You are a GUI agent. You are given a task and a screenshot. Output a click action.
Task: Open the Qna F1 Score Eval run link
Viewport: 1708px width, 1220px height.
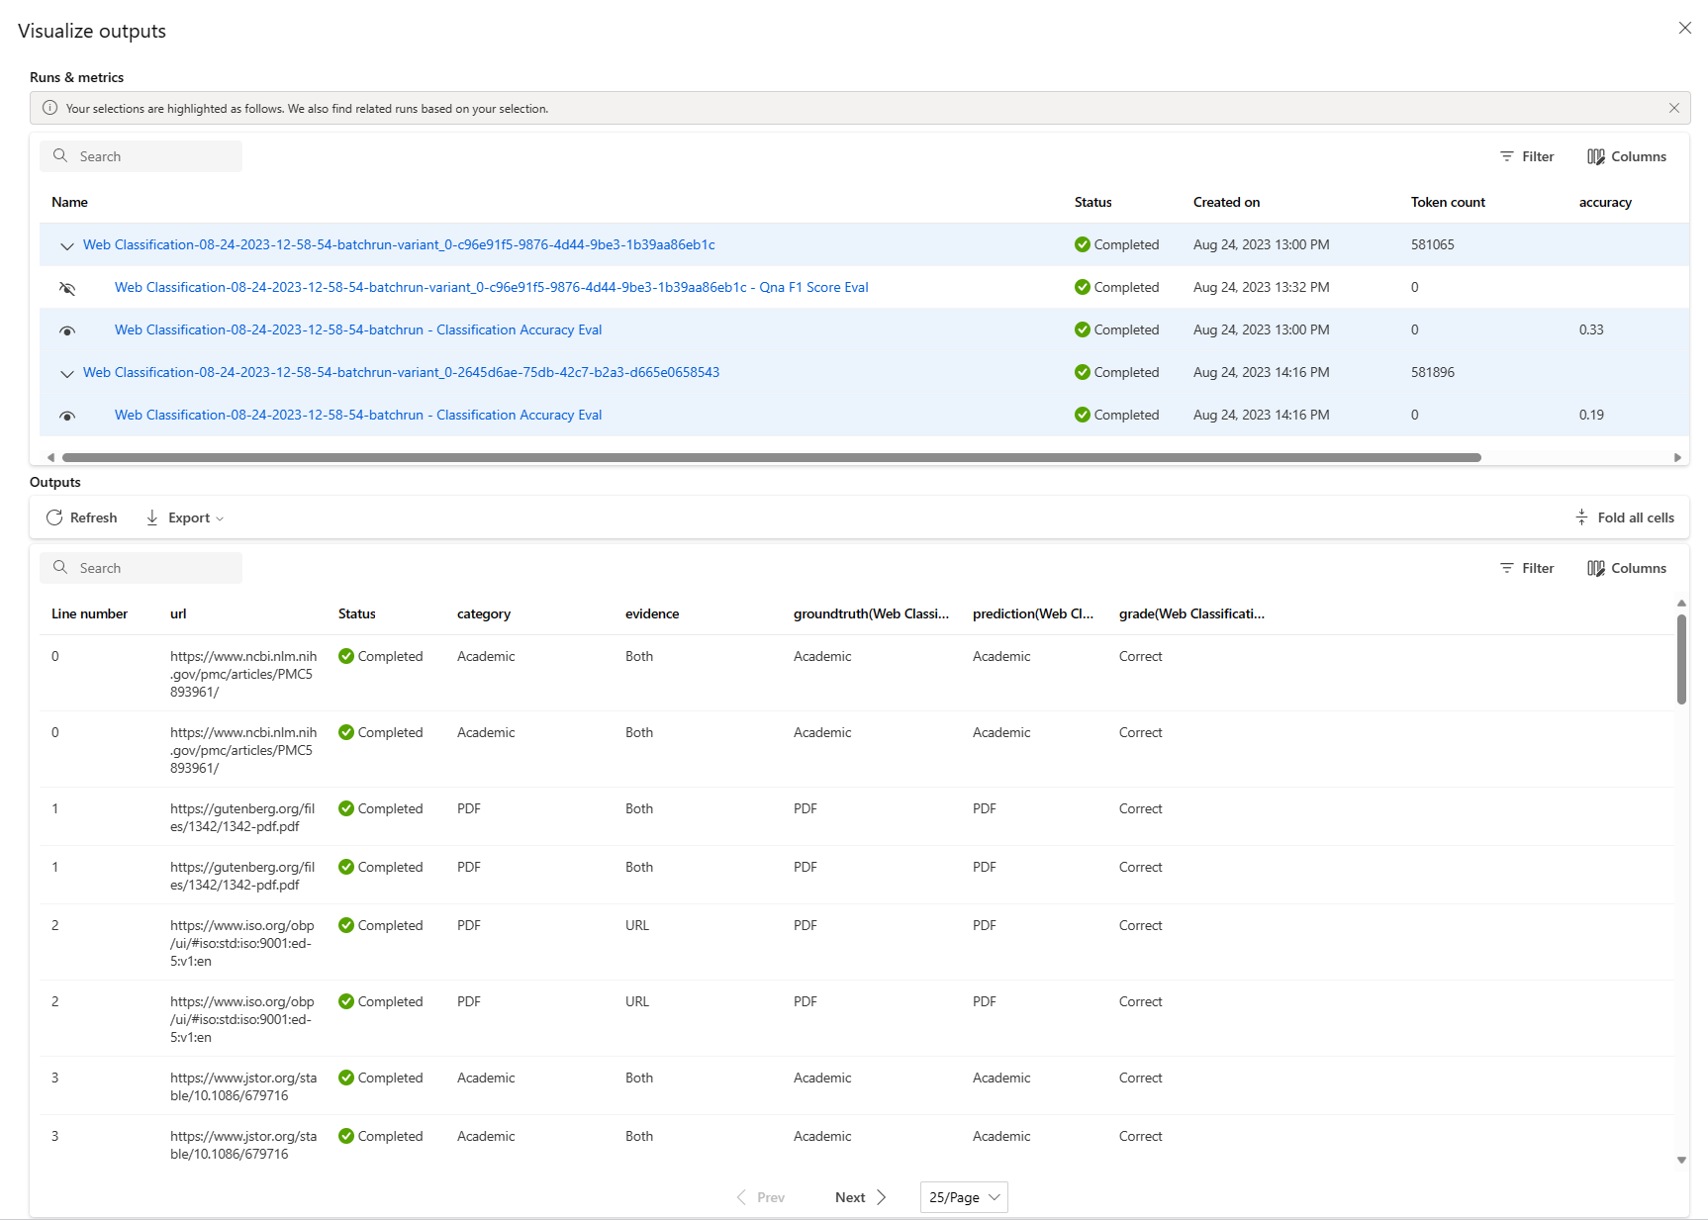click(491, 287)
